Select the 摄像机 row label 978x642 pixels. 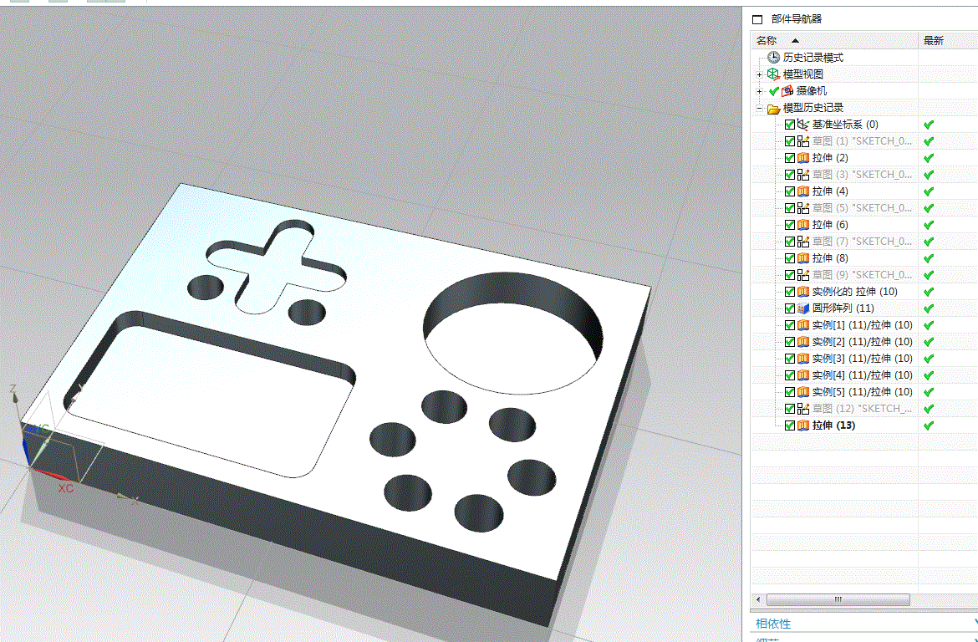(x=812, y=91)
